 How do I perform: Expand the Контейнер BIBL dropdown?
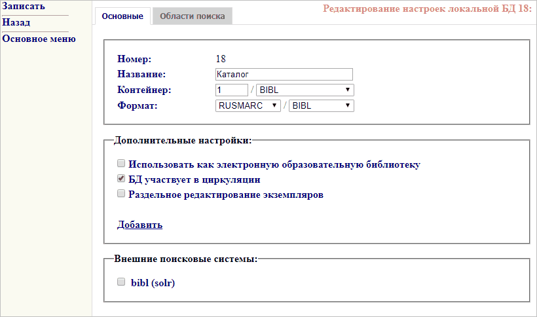(305, 90)
